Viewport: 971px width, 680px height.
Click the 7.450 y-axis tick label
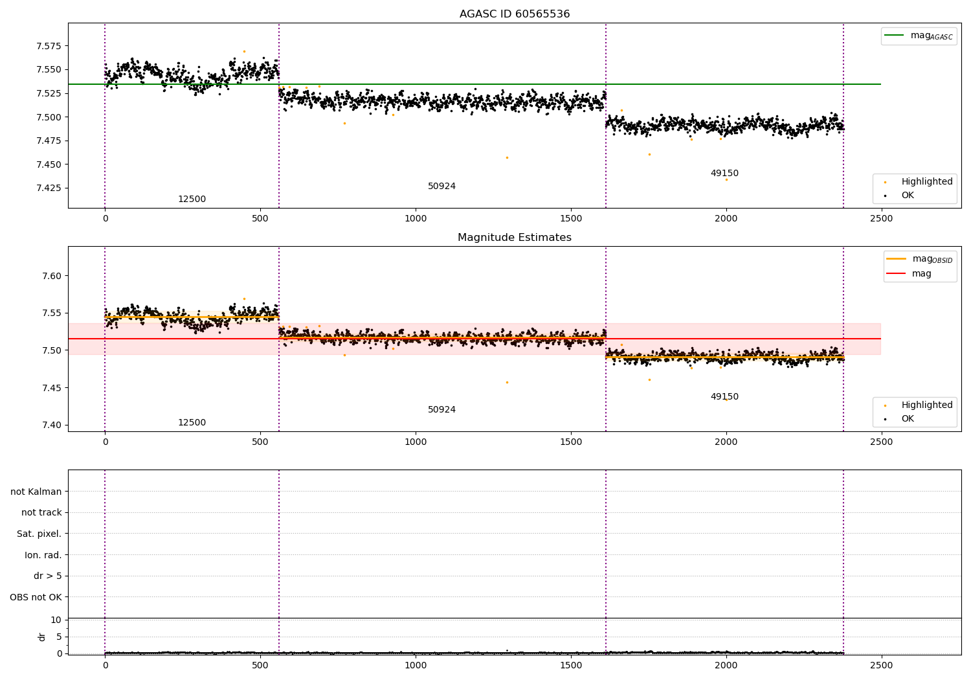coord(49,164)
